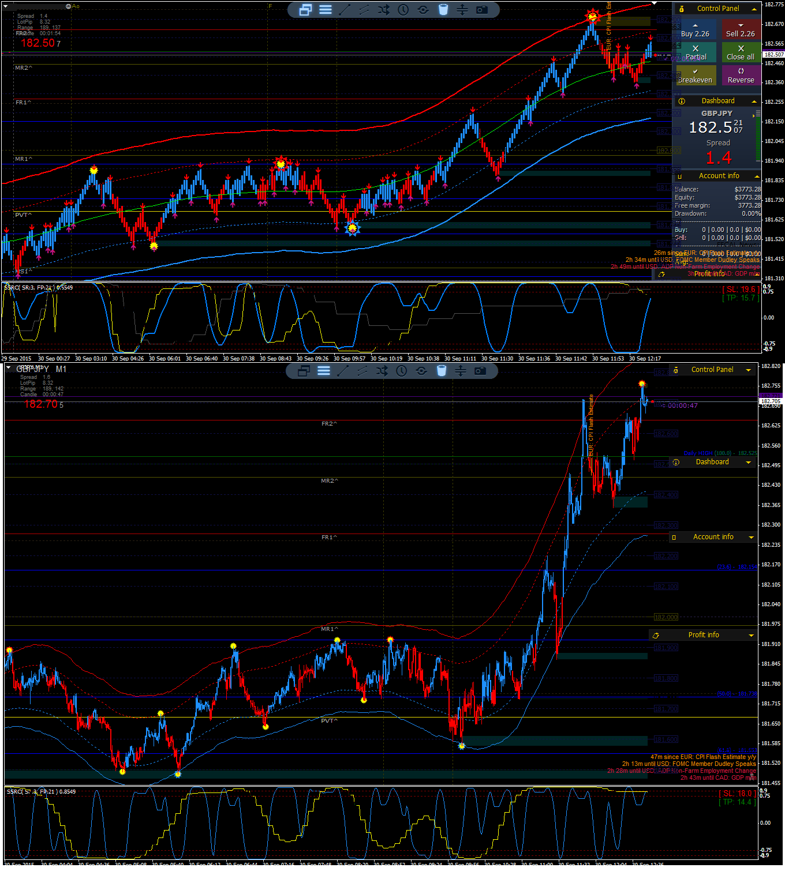Click the 00:00:47 candle timer on the lower chart

tap(682, 405)
